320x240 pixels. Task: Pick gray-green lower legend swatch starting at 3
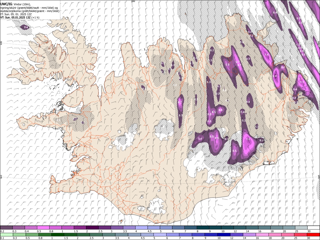tap(108, 234)
